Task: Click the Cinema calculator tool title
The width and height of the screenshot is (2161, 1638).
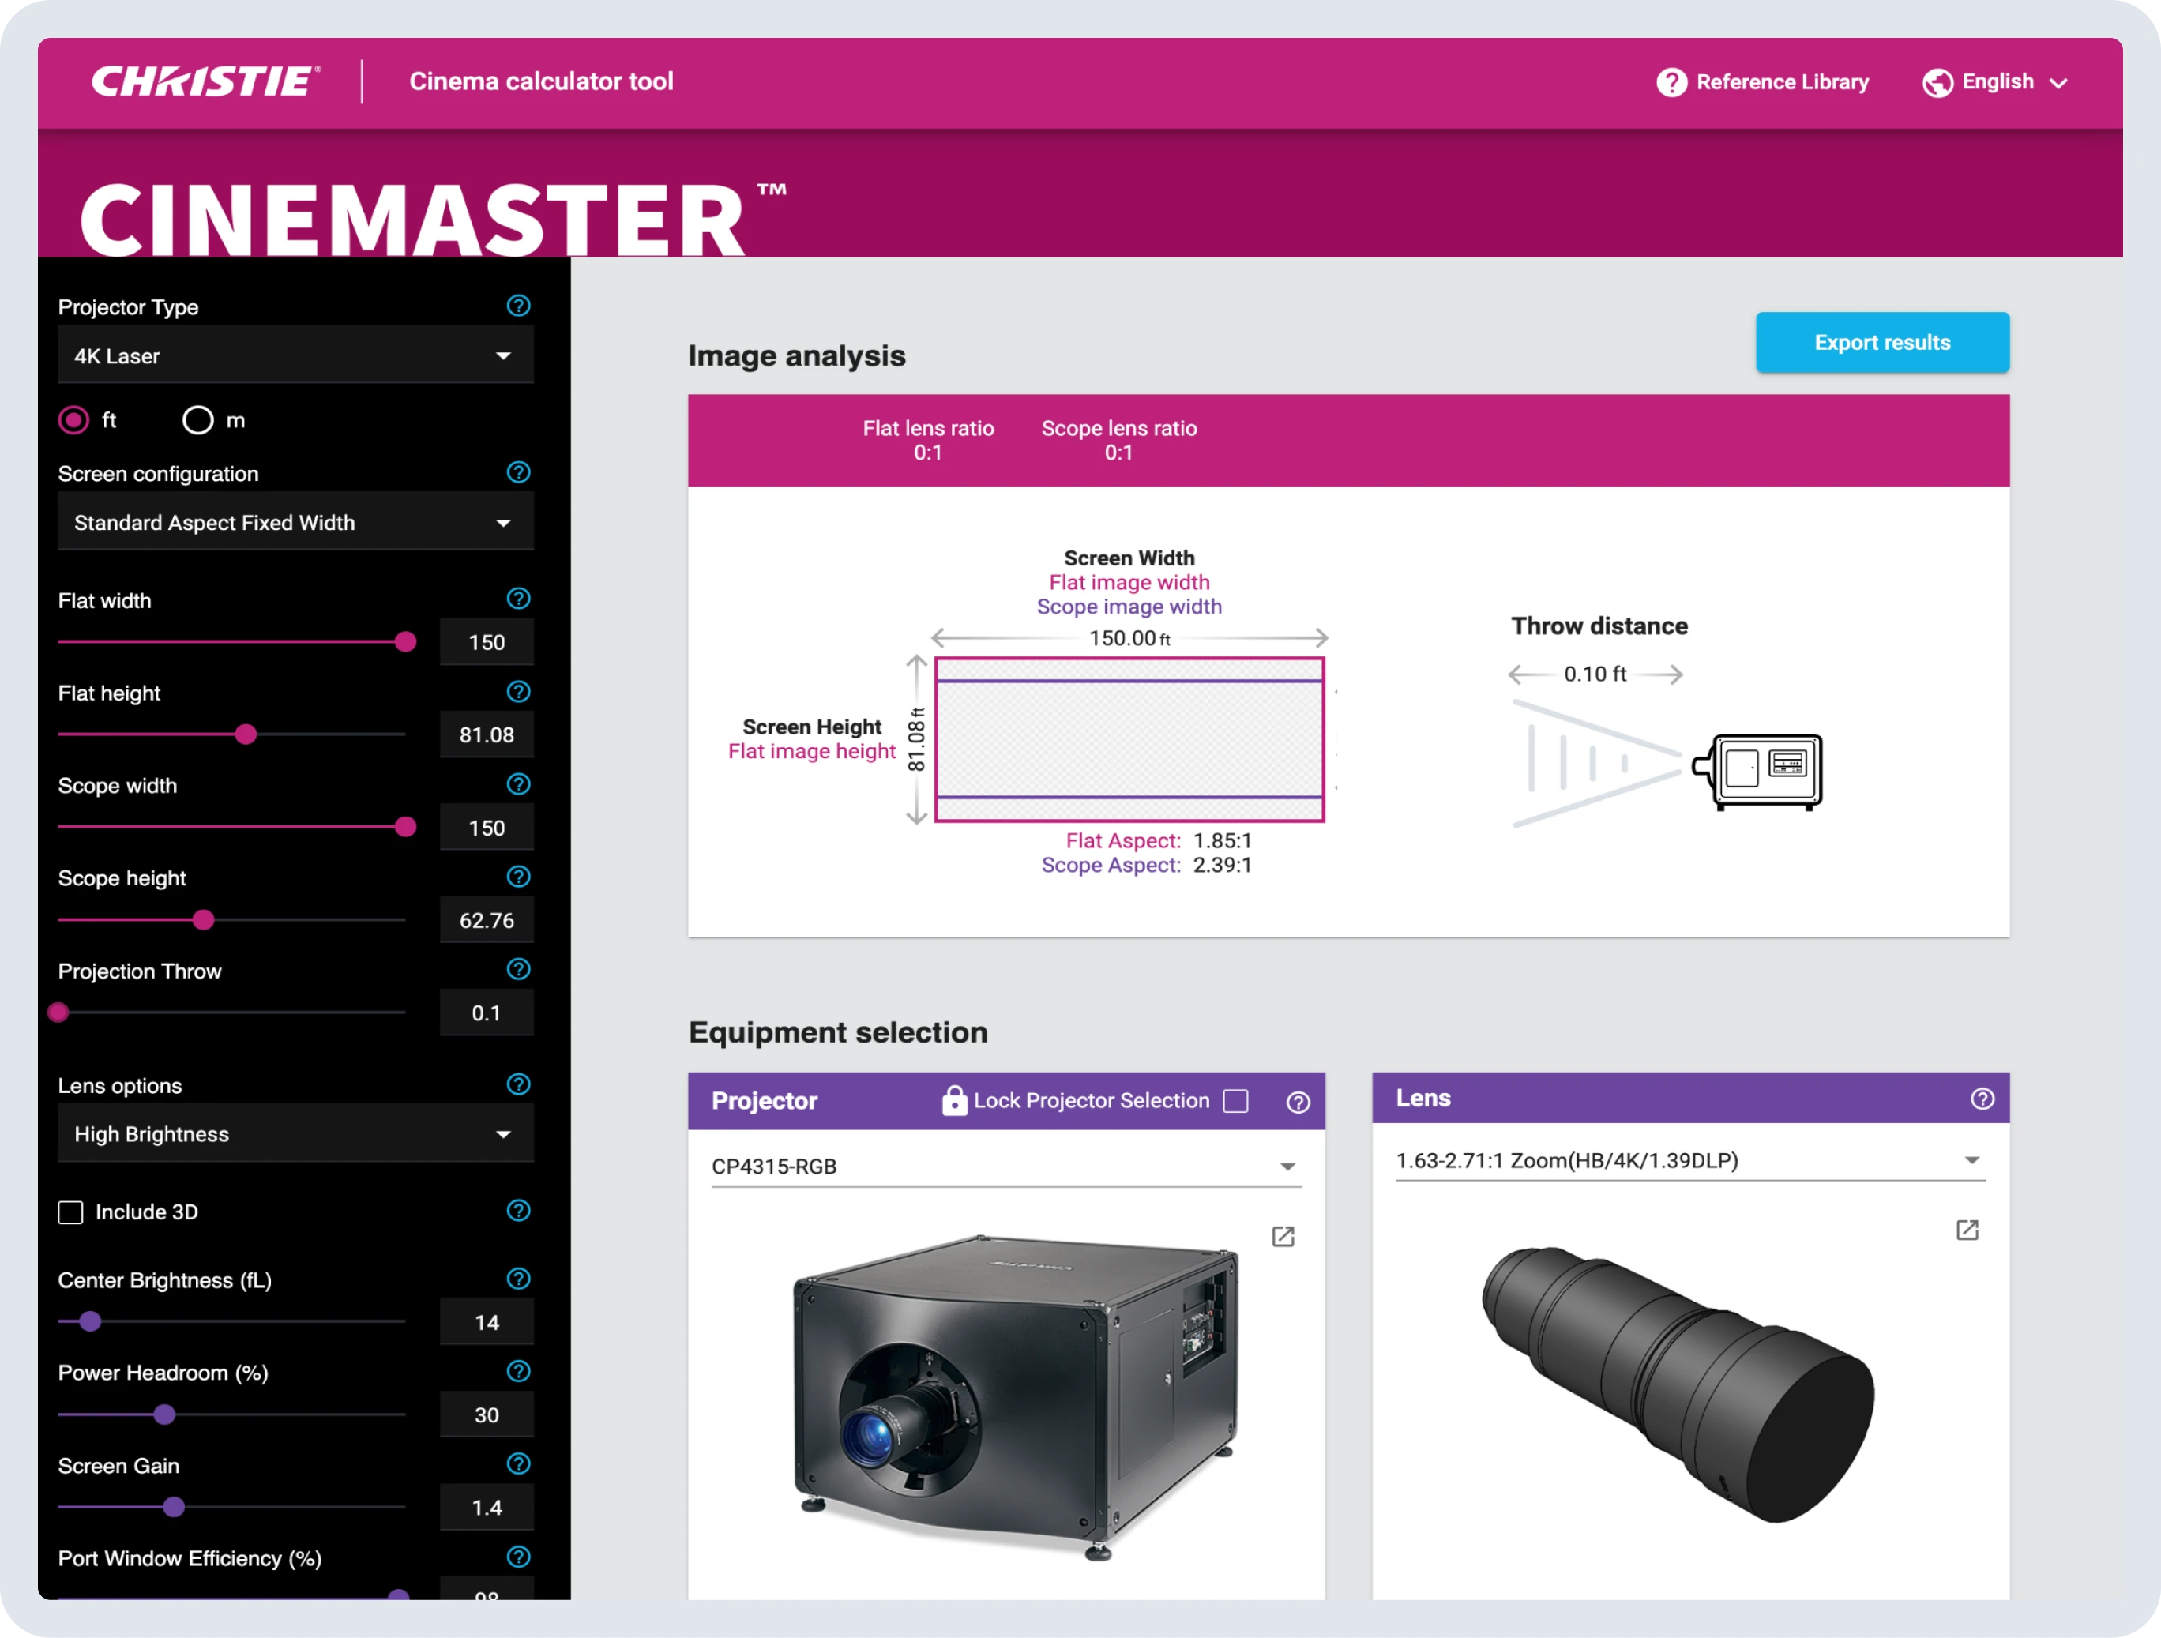Action: point(541,81)
